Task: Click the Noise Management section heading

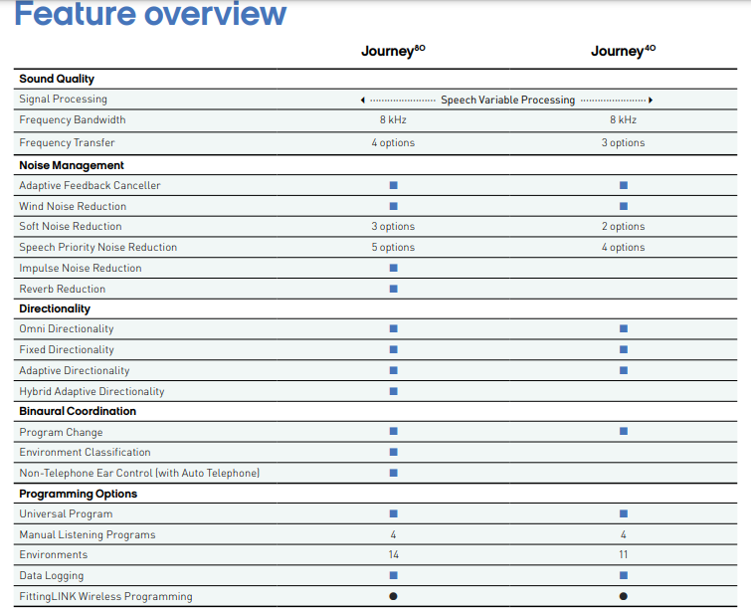Action: (72, 165)
